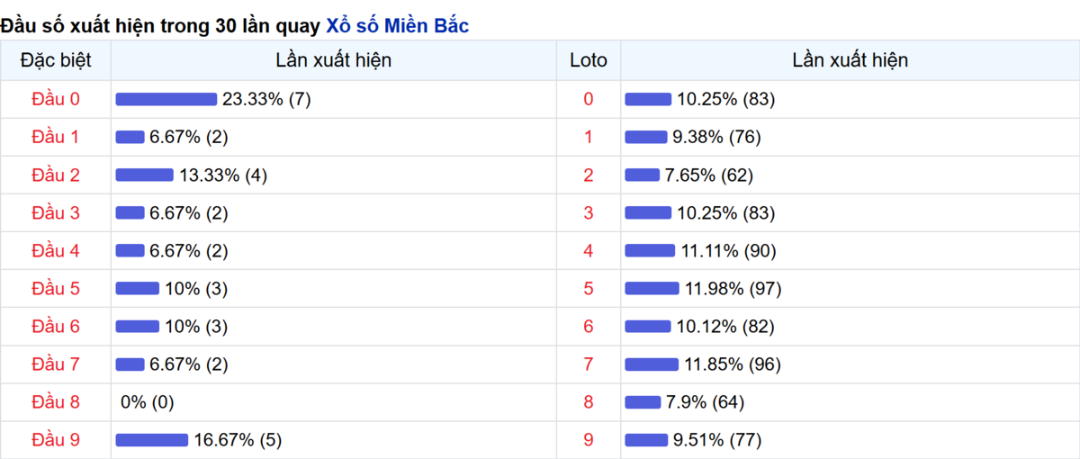Click the 7.65% (62) value
1080x459 pixels.
coord(709,175)
